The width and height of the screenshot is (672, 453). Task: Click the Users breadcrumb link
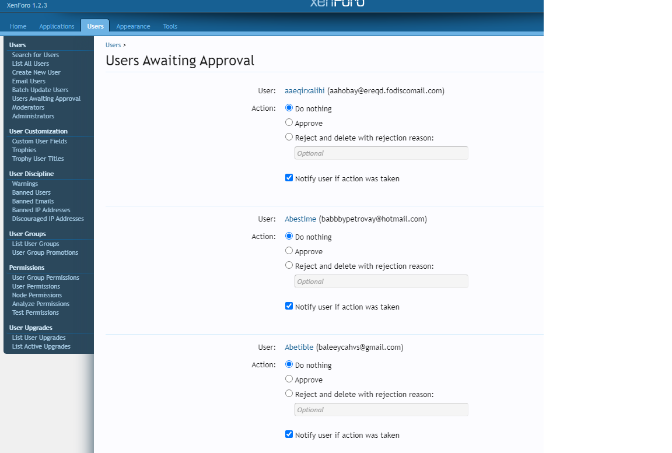coord(113,45)
